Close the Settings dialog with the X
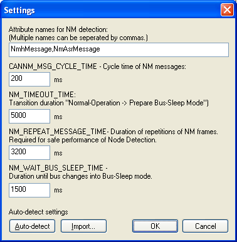Image resolution: width=237 pixels, height=242 pixels. coord(227,10)
